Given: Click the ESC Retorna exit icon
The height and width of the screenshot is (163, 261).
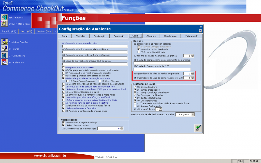Looking at the screenshot, I should pos(4,17).
